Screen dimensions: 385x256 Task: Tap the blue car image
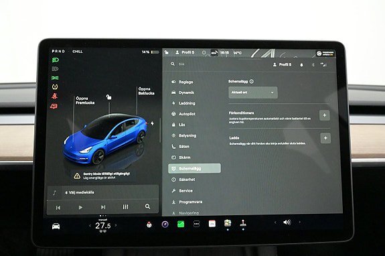click(106, 139)
